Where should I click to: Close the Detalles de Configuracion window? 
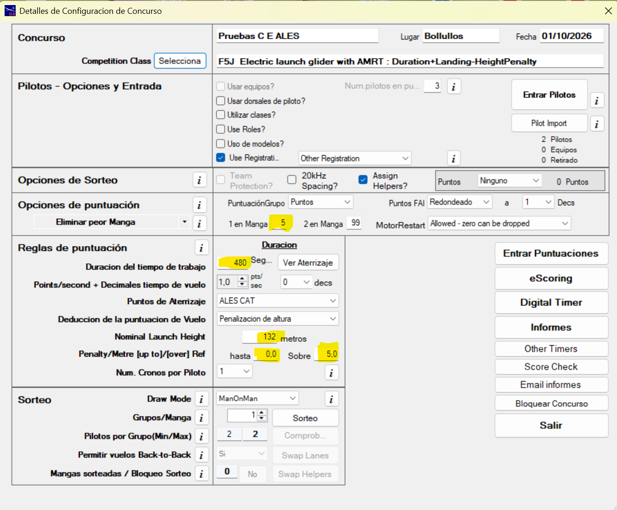tap(608, 11)
